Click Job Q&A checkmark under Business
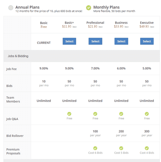Viewport: 161px width, 162px height. click(121, 114)
